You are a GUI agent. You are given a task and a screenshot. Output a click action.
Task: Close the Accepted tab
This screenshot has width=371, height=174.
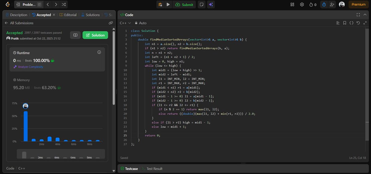coord(54,15)
